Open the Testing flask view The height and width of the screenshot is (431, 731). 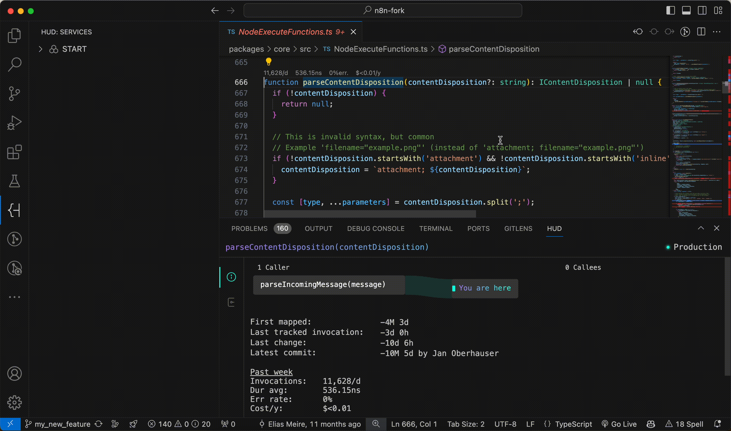coord(14,181)
